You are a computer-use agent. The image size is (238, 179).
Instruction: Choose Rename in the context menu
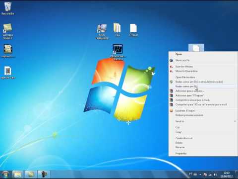tap(203, 147)
